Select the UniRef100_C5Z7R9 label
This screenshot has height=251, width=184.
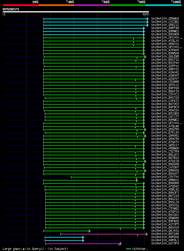(x=165, y=152)
